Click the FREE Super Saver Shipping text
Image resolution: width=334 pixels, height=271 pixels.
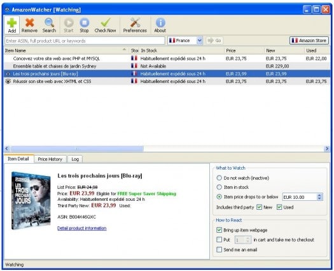[x=146, y=194]
